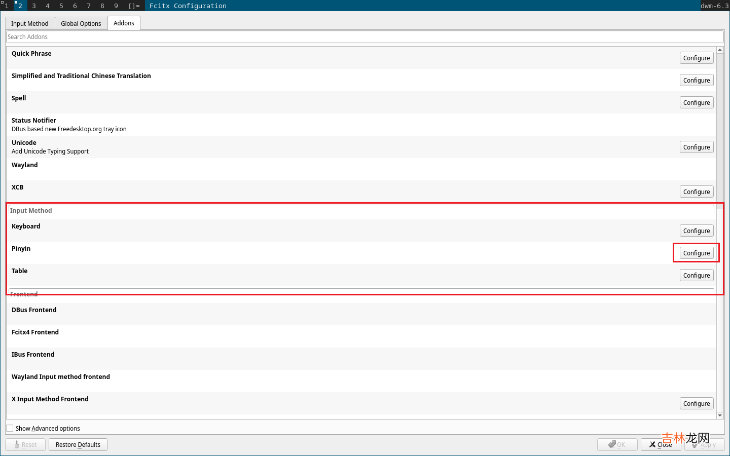Image resolution: width=730 pixels, height=456 pixels.
Task: Select the IBus Frontend row
Action: tap(361, 359)
